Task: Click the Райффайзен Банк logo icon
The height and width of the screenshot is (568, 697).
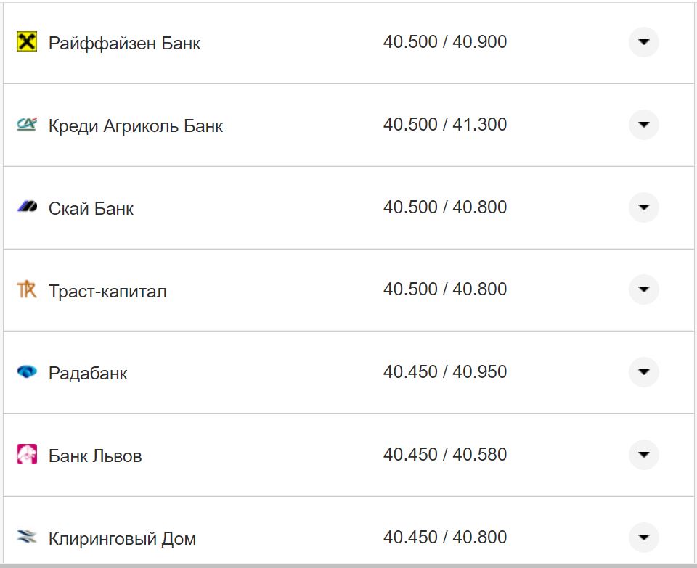Action: [x=26, y=42]
